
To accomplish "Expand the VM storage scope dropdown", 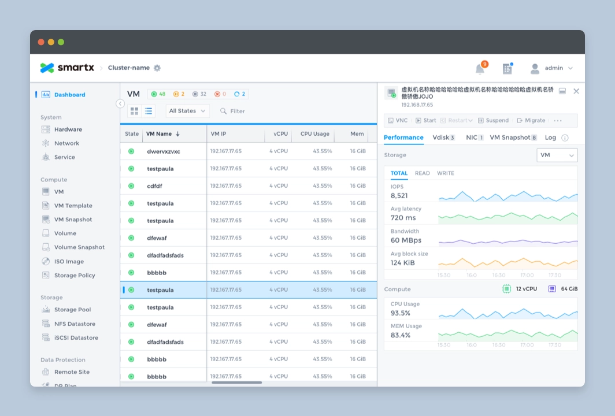I will (557, 155).
